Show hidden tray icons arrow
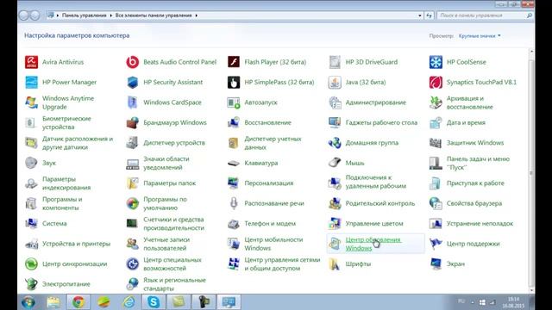This screenshot has height=310, width=552. coord(473,302)
